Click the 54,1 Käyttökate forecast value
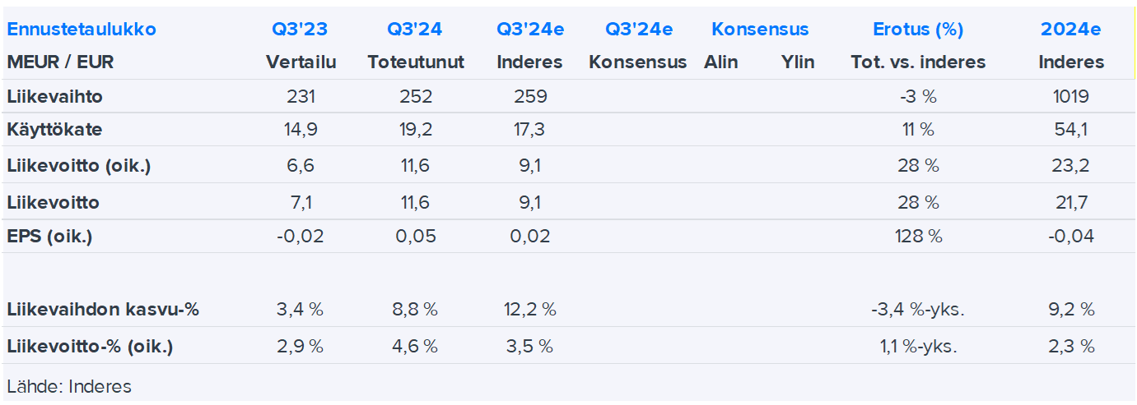Screen dimensions: 1137x405 coord(1070,130)
